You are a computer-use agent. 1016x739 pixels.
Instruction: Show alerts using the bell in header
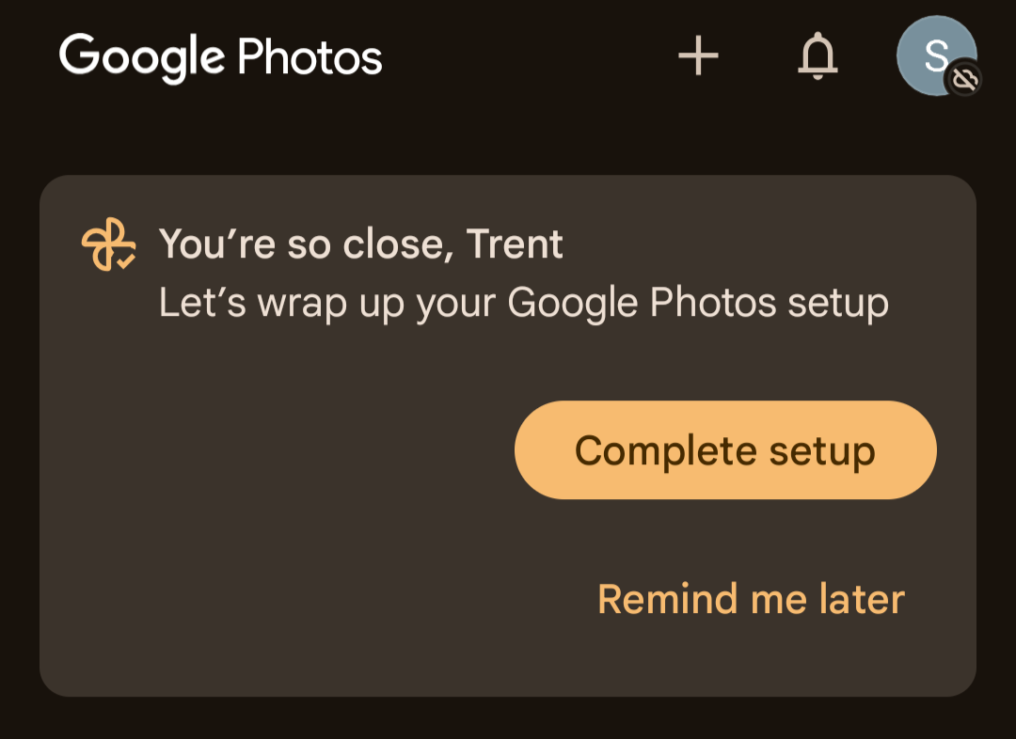[x=818, y=55]
